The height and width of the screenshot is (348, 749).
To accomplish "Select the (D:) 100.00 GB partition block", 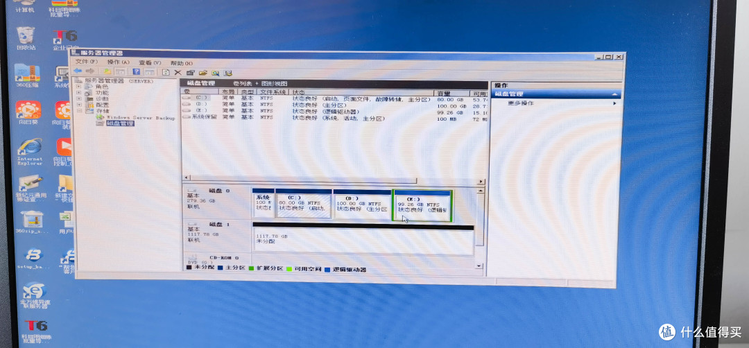I will coord(361,204).
